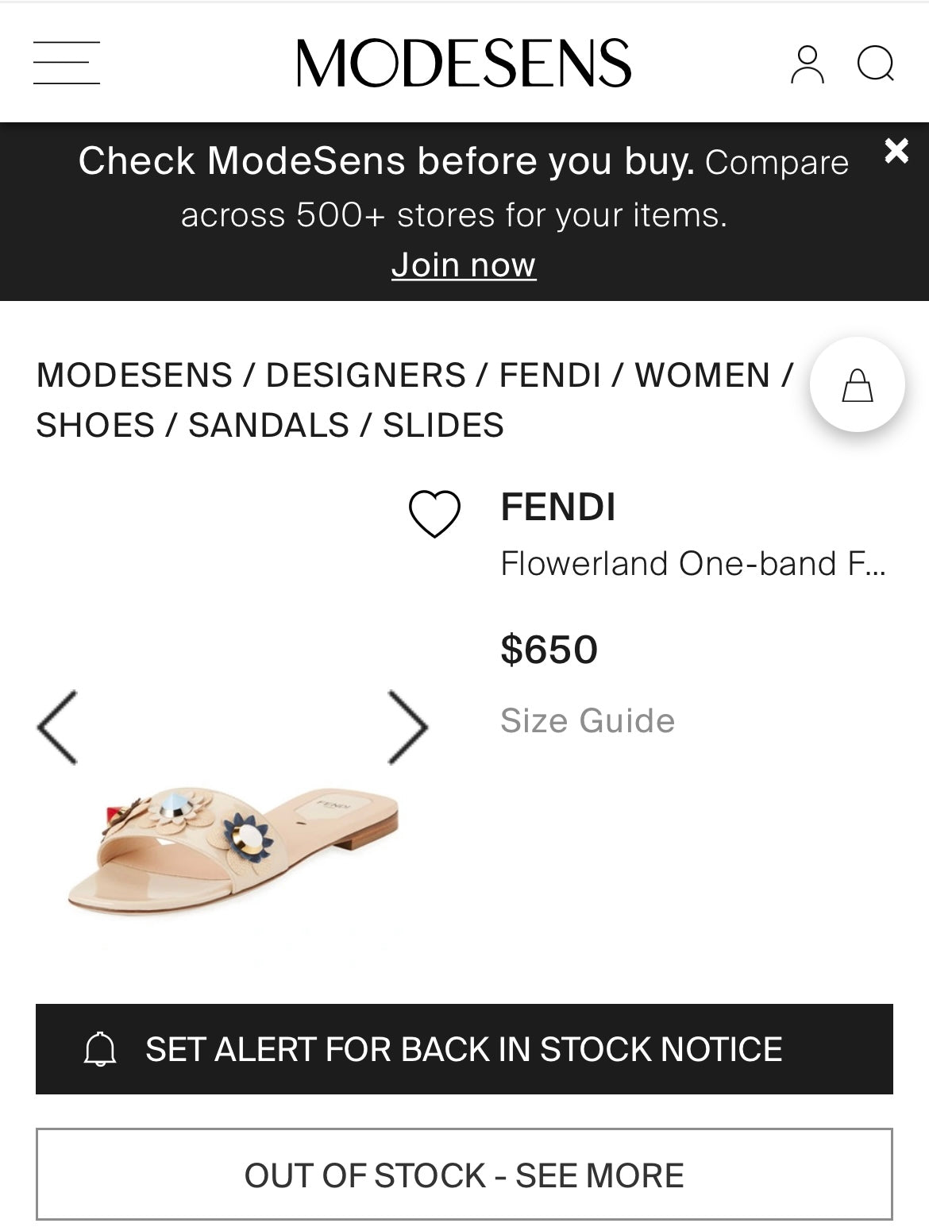Show the next product image
Viewport: 929px width, 1231px height.
(407, 727)
